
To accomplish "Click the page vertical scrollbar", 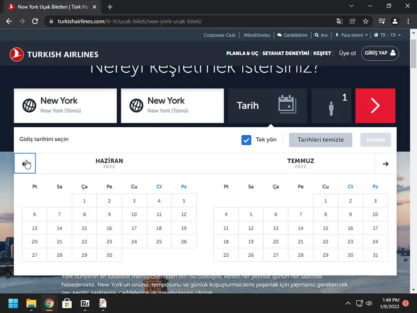I will tap(413, 53).
